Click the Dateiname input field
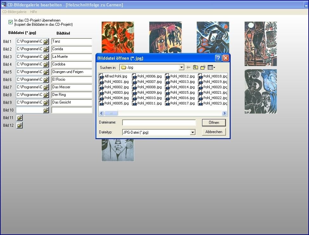The image size is (309, 235). (x=159, y=123)
